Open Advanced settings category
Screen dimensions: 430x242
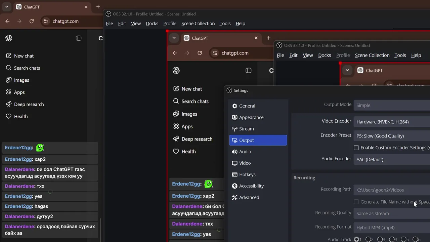(258, 197)
